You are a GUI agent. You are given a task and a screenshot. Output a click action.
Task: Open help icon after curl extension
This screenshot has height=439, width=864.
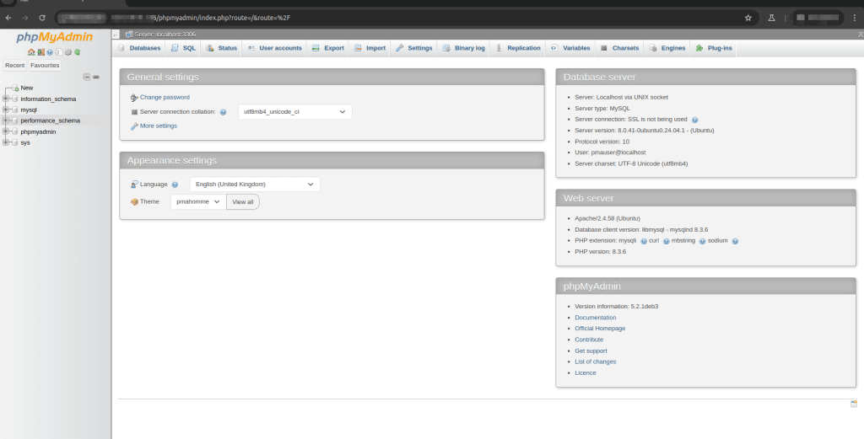[667, 241]
